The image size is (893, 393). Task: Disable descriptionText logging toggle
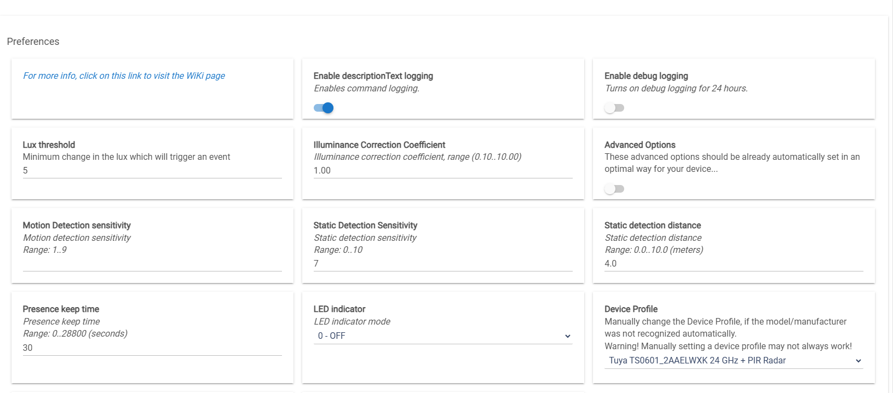point(324,108)
